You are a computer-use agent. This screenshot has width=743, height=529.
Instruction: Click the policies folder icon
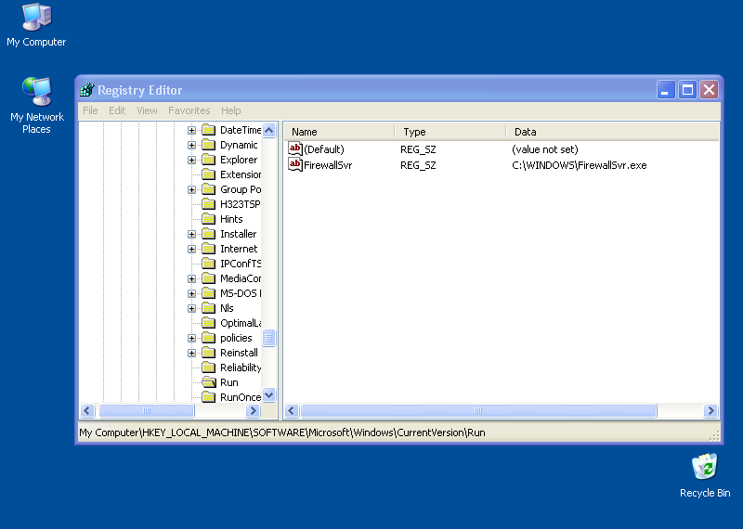coord(209,338)
